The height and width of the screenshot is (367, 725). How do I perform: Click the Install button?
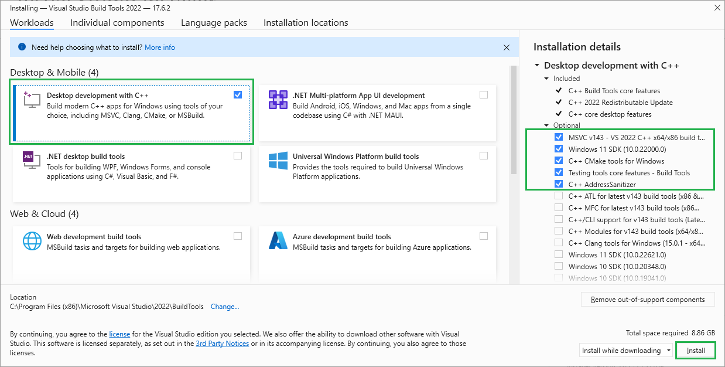click(x=696, y=351)
